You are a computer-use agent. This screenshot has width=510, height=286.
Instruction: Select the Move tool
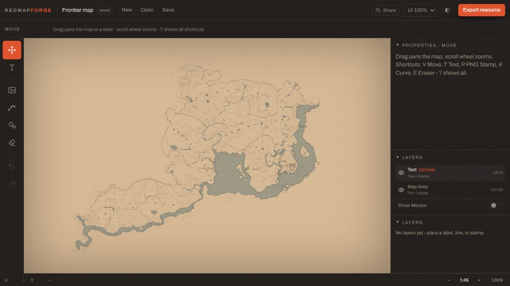coord(12,50)
